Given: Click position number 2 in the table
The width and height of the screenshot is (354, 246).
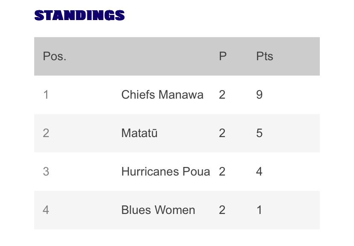Looking at the screenshot, I should point(46,133).
